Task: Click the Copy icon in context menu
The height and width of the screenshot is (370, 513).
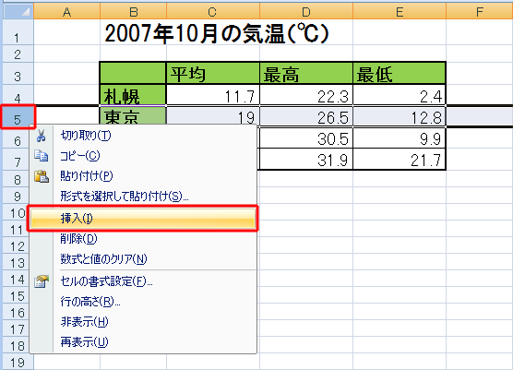Action: (x=42, y=156)
